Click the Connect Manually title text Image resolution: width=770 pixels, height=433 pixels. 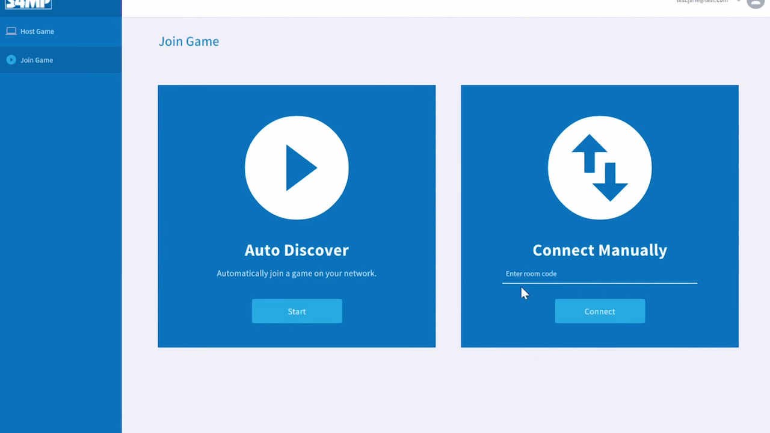(600, 250)
